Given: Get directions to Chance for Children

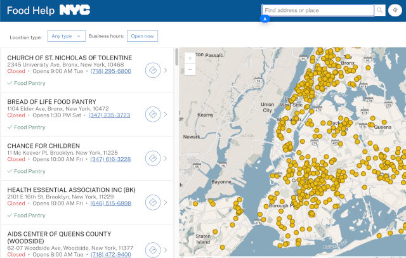Looking at the screenshot, I should 153,158.
